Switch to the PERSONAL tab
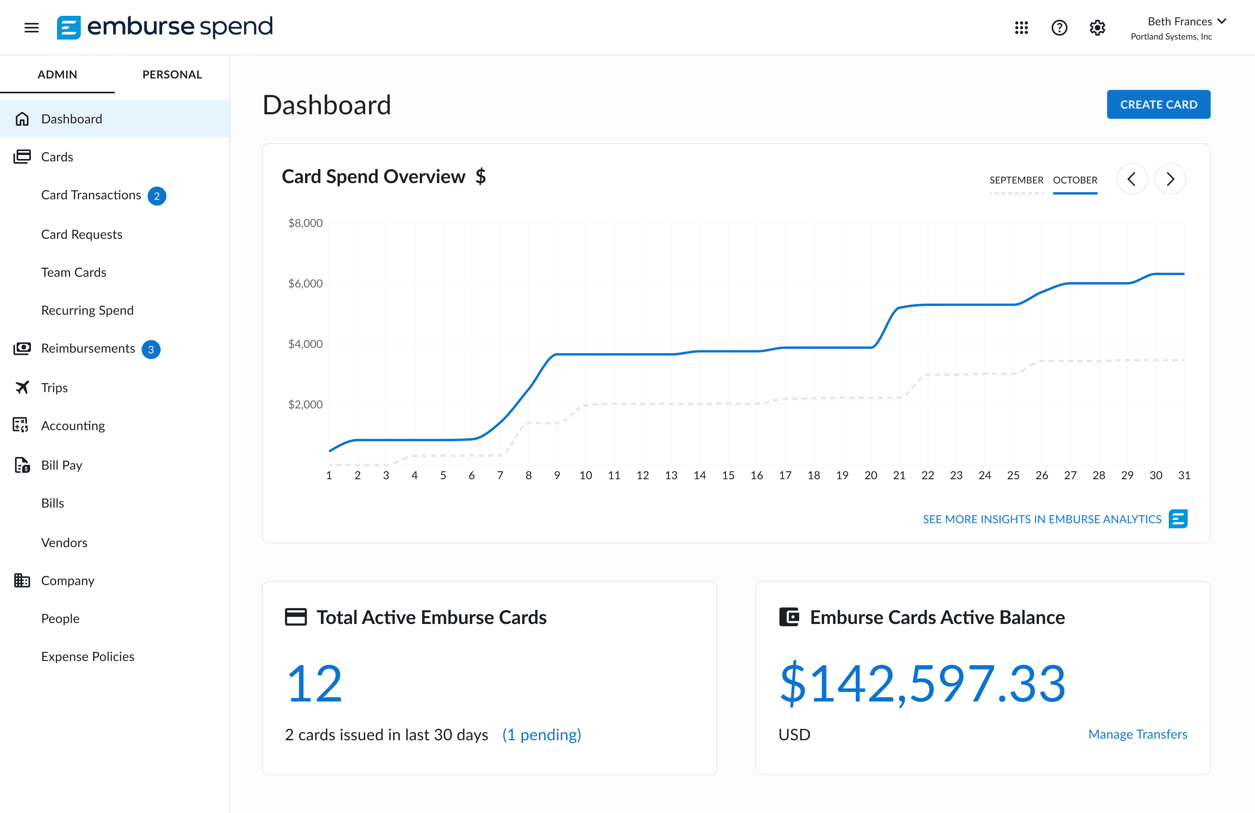Viewport: 1255px width, 813px height. (x=172, y=74)
